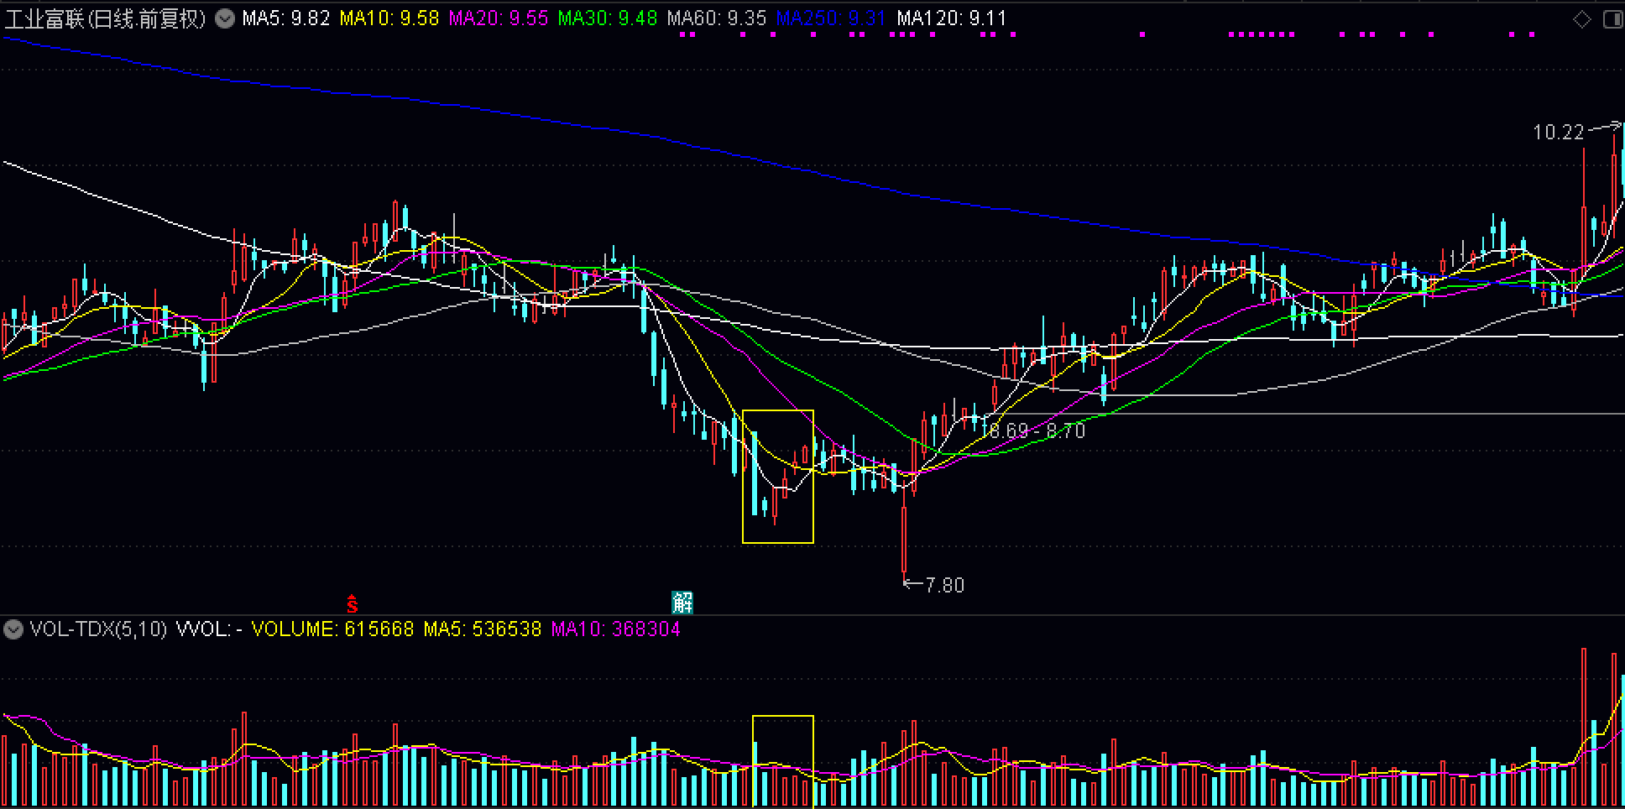Click the yellow selection box on candlesticks

click(777, 476)
